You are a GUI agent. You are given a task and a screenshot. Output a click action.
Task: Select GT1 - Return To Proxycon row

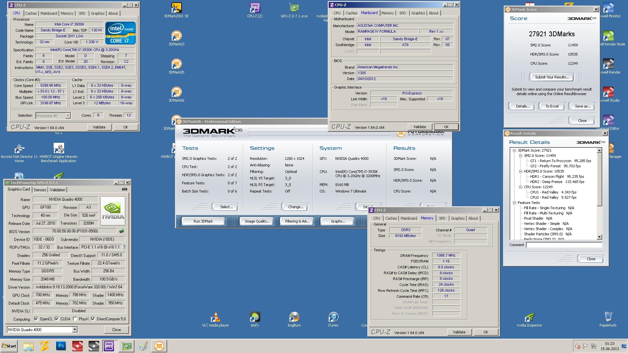click(x=561, y=161)
